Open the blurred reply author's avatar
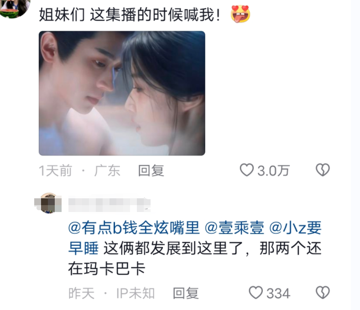 point(48,203)
